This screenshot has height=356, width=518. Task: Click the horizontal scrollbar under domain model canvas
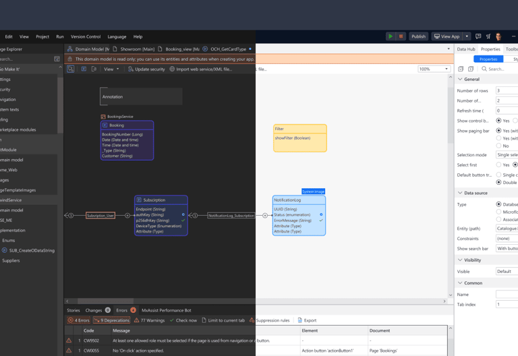pyautogui.click(x=105, y=301)
